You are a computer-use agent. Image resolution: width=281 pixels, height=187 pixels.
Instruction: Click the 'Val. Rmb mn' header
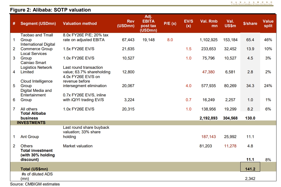click(209, 23)
